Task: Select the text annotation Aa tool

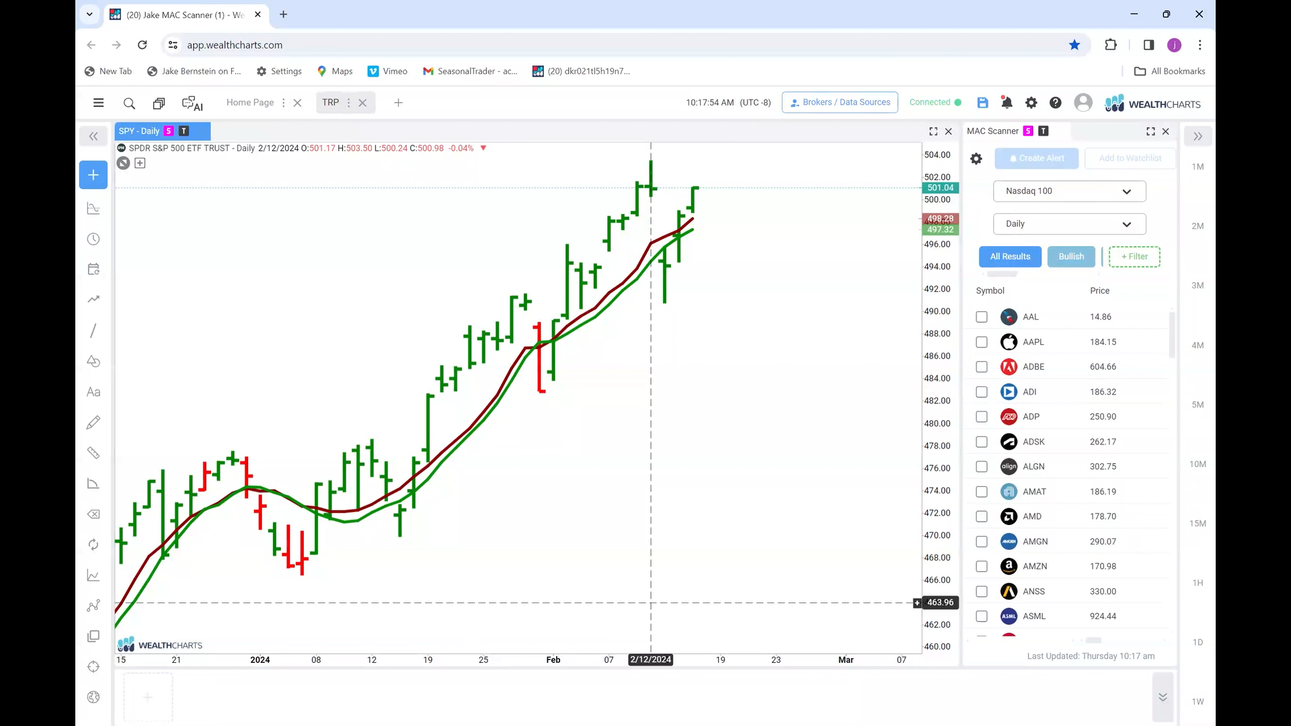Action: (x=93, y=392)
